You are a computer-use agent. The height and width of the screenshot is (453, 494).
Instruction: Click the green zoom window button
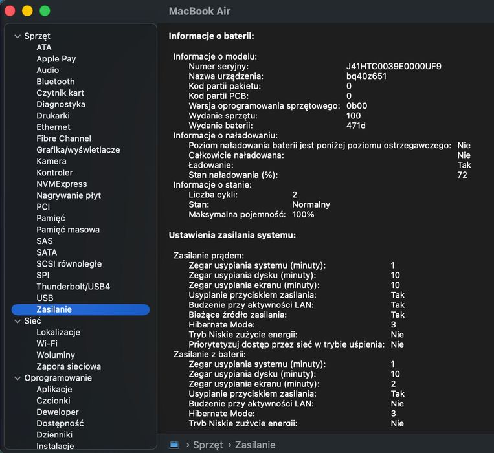[x=45, y=11]
